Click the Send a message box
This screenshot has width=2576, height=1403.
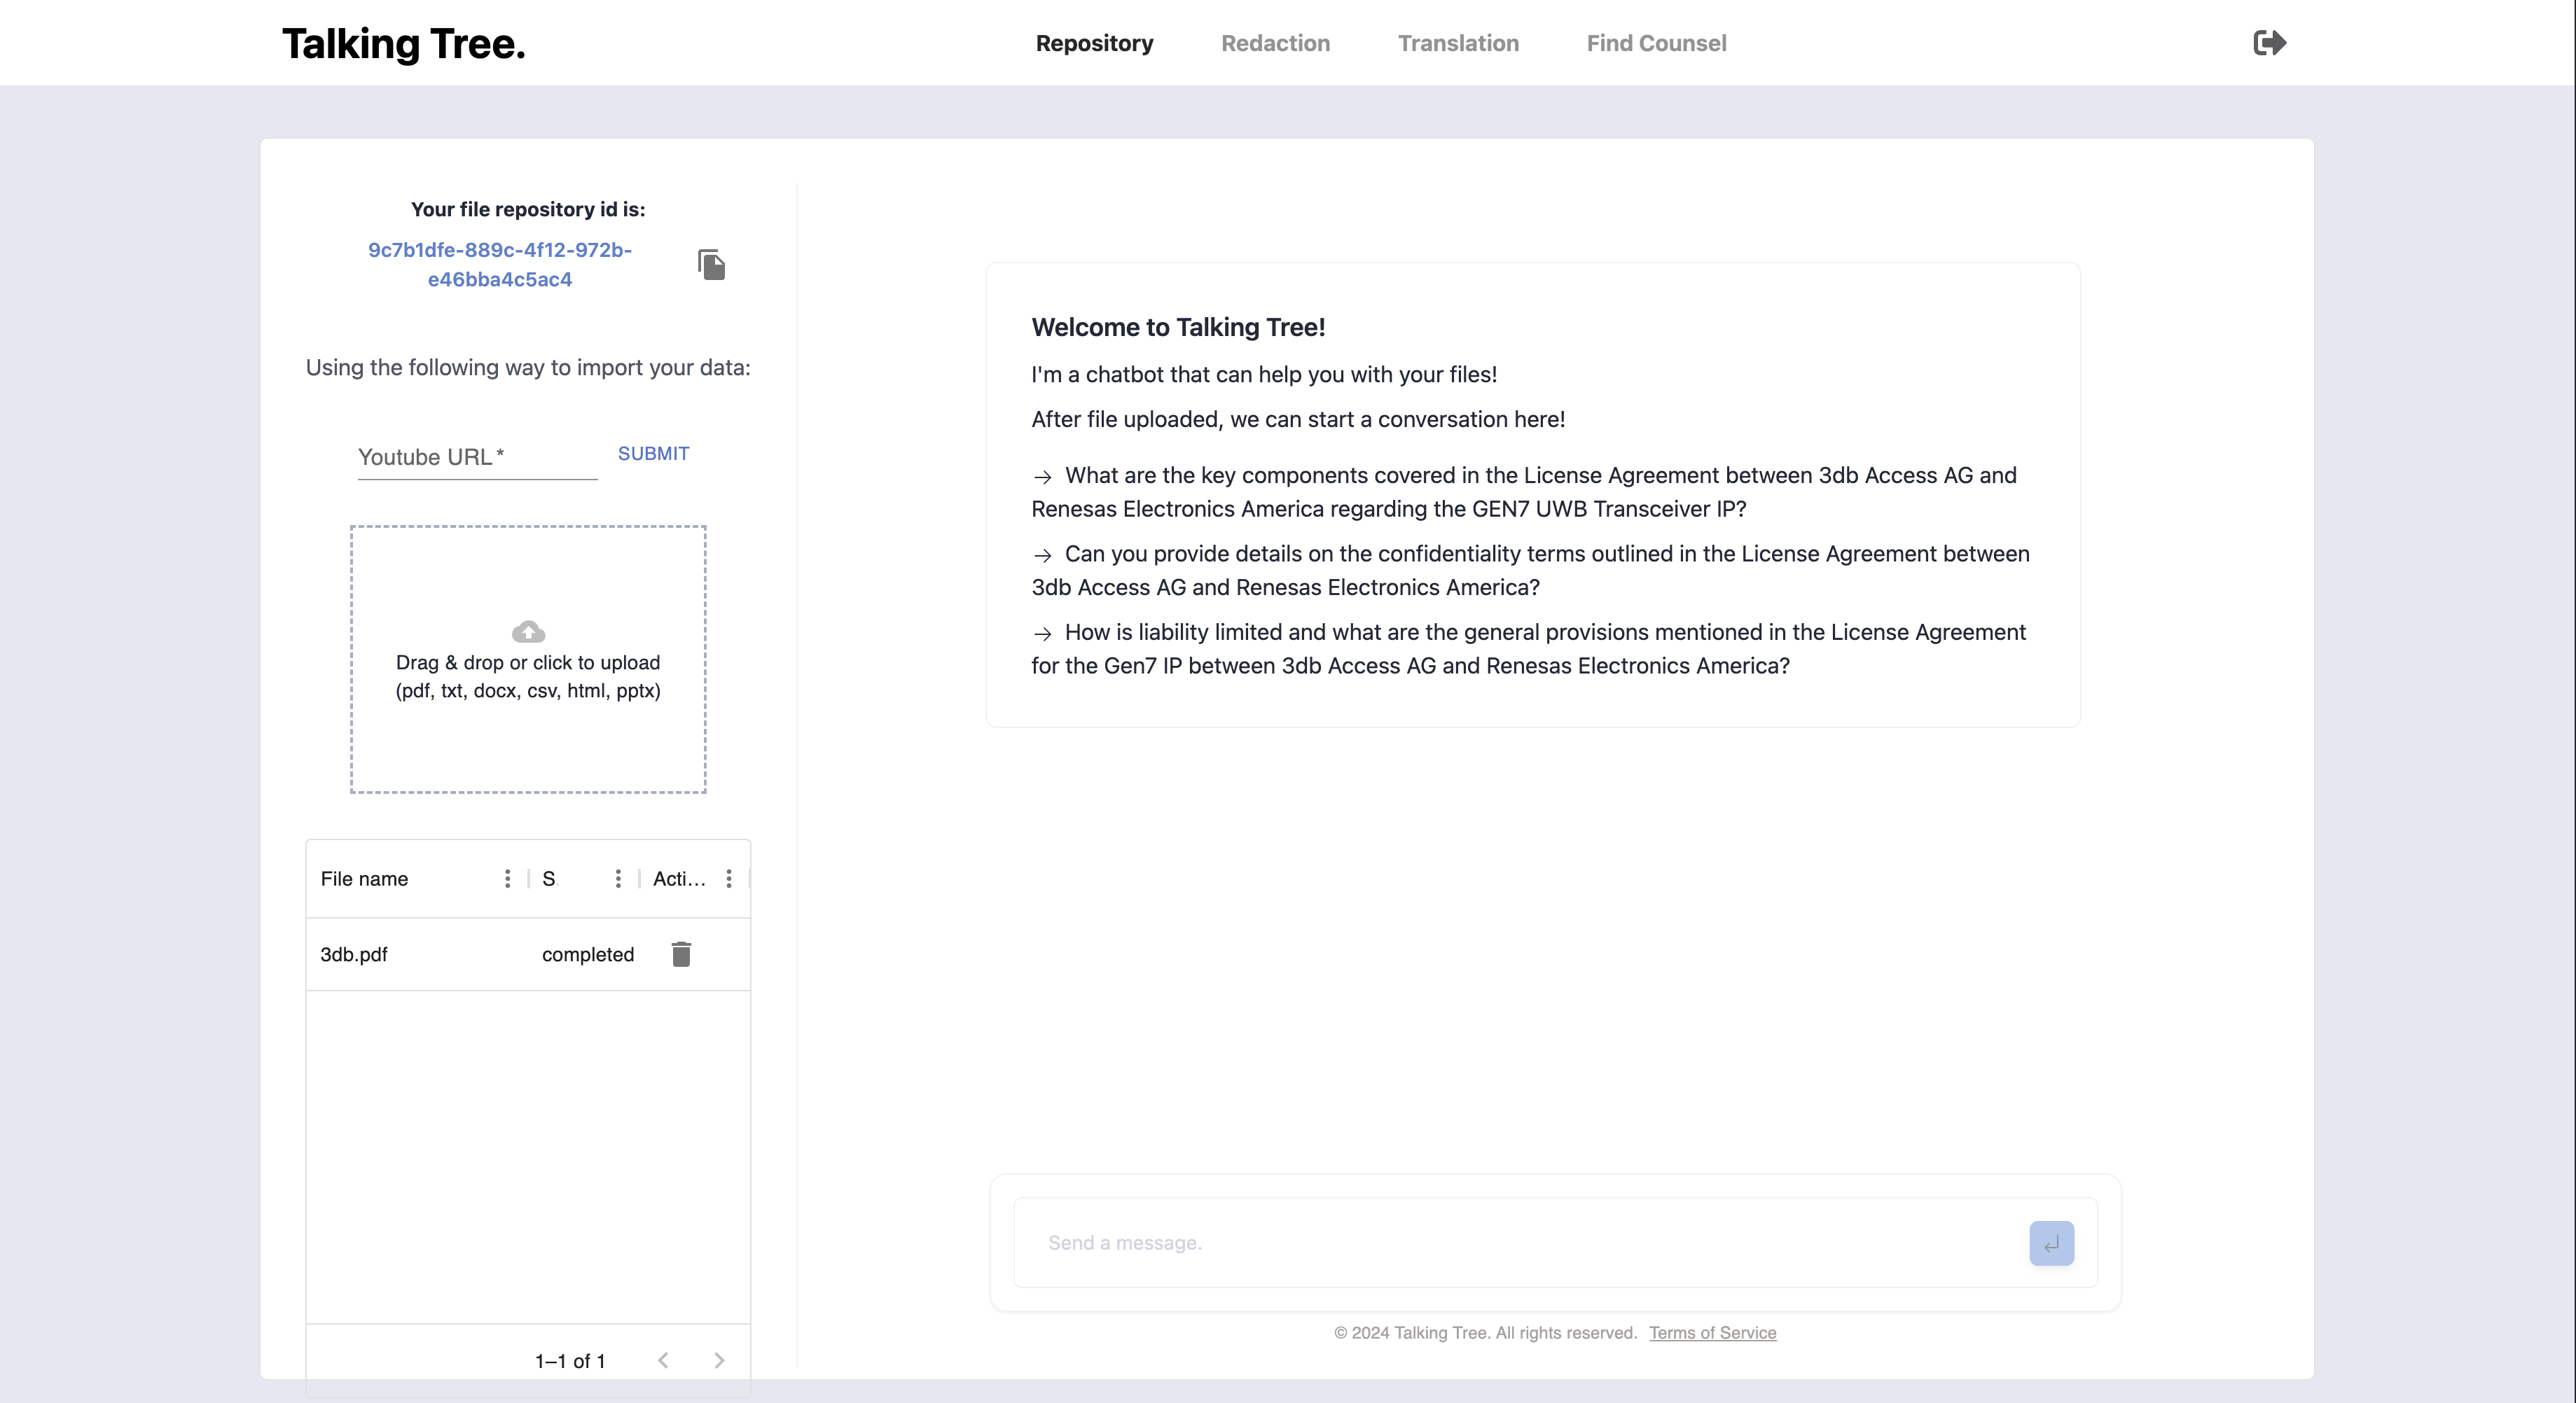pyautogui.click(x=1520, y=1243)
